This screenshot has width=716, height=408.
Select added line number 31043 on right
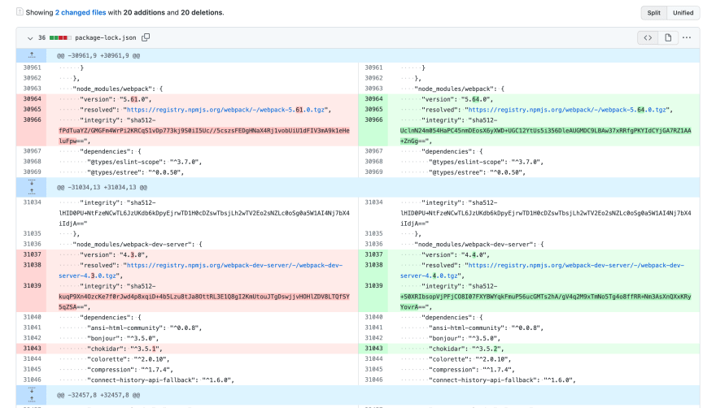[x=373, y=349]
